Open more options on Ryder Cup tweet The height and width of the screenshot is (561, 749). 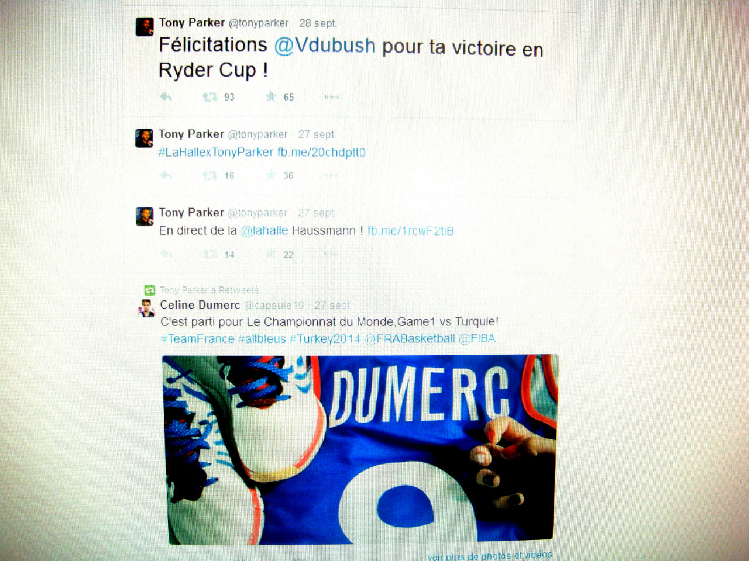click(331, 97)
